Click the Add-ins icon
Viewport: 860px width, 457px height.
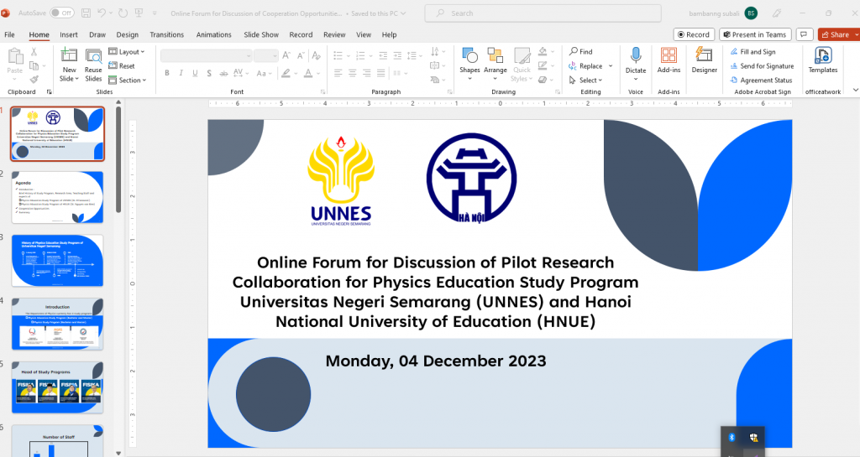(669, 56)
